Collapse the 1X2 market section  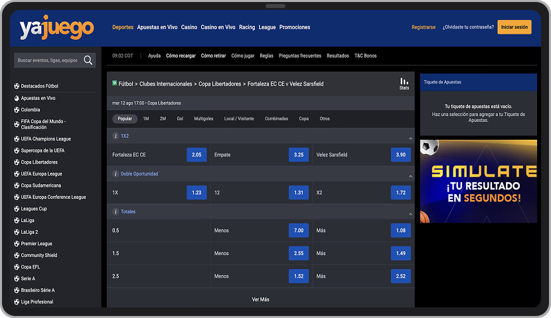pos(410,138)
